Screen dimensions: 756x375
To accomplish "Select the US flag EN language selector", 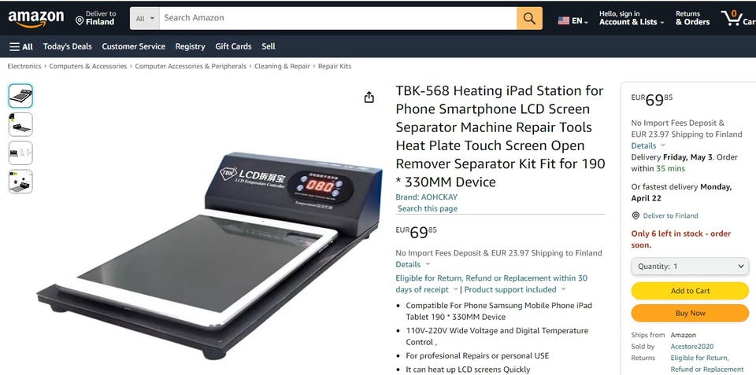I will 573,20.
